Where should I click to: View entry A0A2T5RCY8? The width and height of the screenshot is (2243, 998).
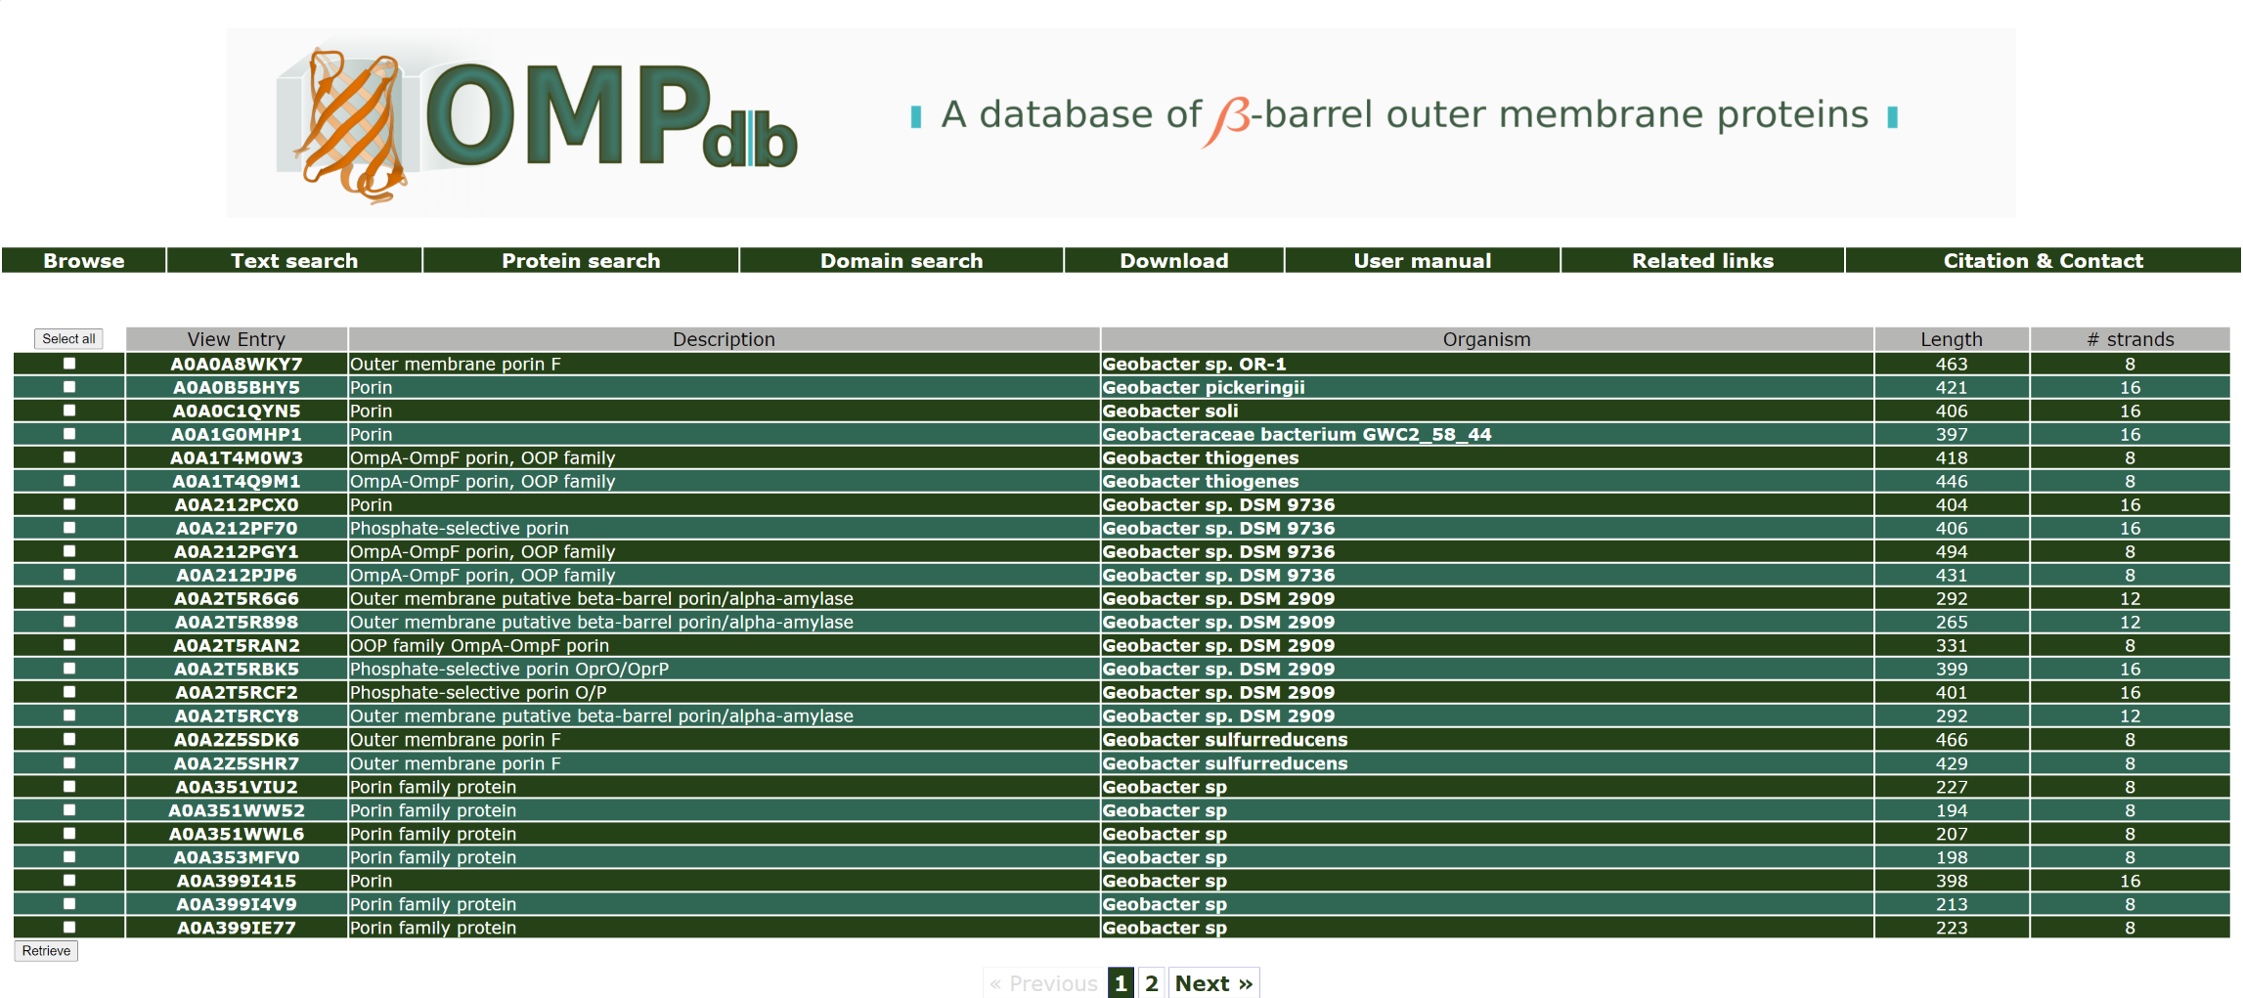coord(237,716)
